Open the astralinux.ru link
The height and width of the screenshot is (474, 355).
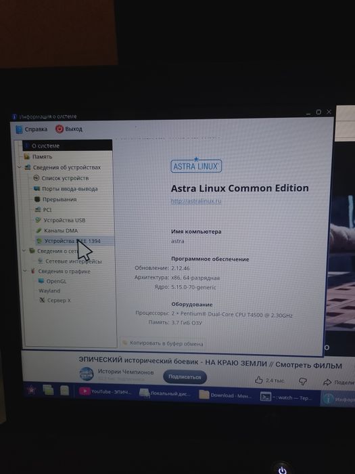point(196,200)
